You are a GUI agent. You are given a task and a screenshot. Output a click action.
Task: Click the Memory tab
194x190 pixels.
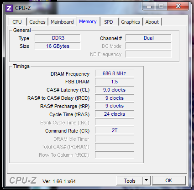click(88, 21)
